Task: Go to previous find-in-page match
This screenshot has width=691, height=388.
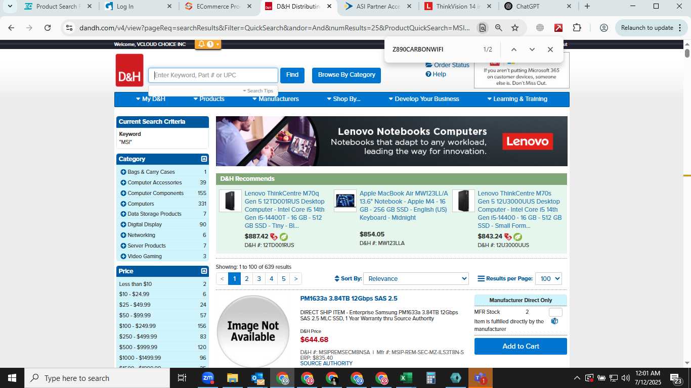Action: coord(514,50)
